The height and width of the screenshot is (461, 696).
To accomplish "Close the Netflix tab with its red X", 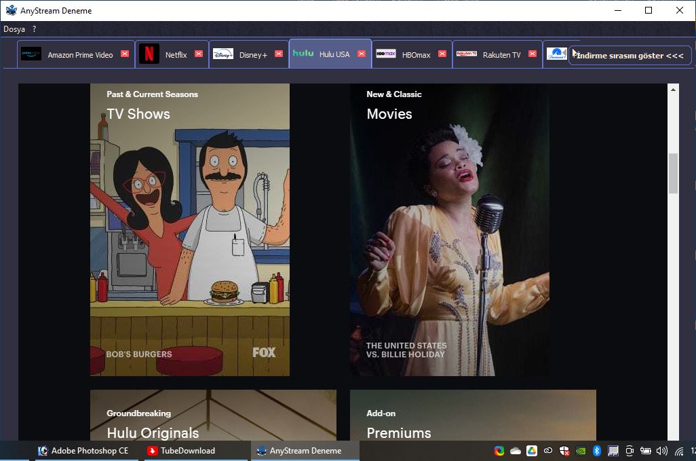I will pos(199,54).
